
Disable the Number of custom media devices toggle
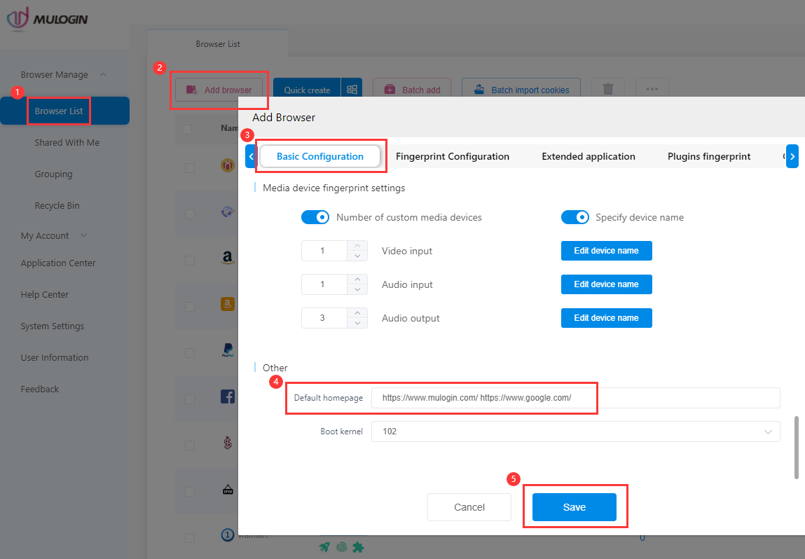pos(315,217)
